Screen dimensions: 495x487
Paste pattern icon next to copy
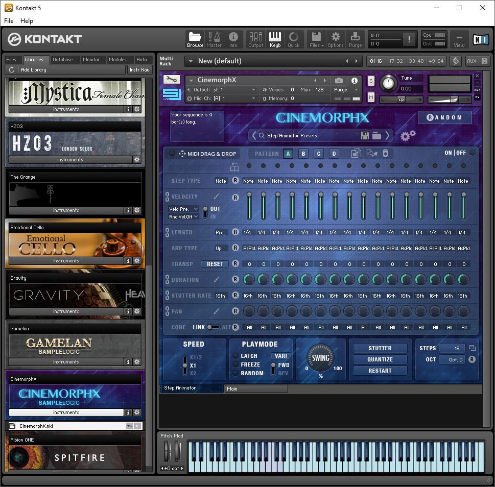[371, 153]
